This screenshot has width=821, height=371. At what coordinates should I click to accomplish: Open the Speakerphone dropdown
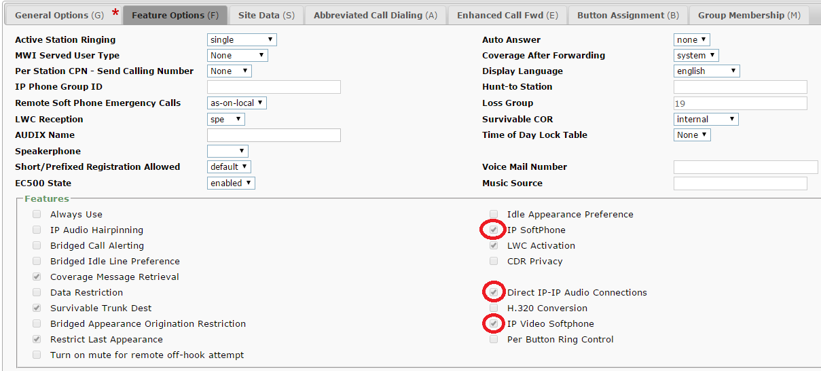[x=227, y=152]
